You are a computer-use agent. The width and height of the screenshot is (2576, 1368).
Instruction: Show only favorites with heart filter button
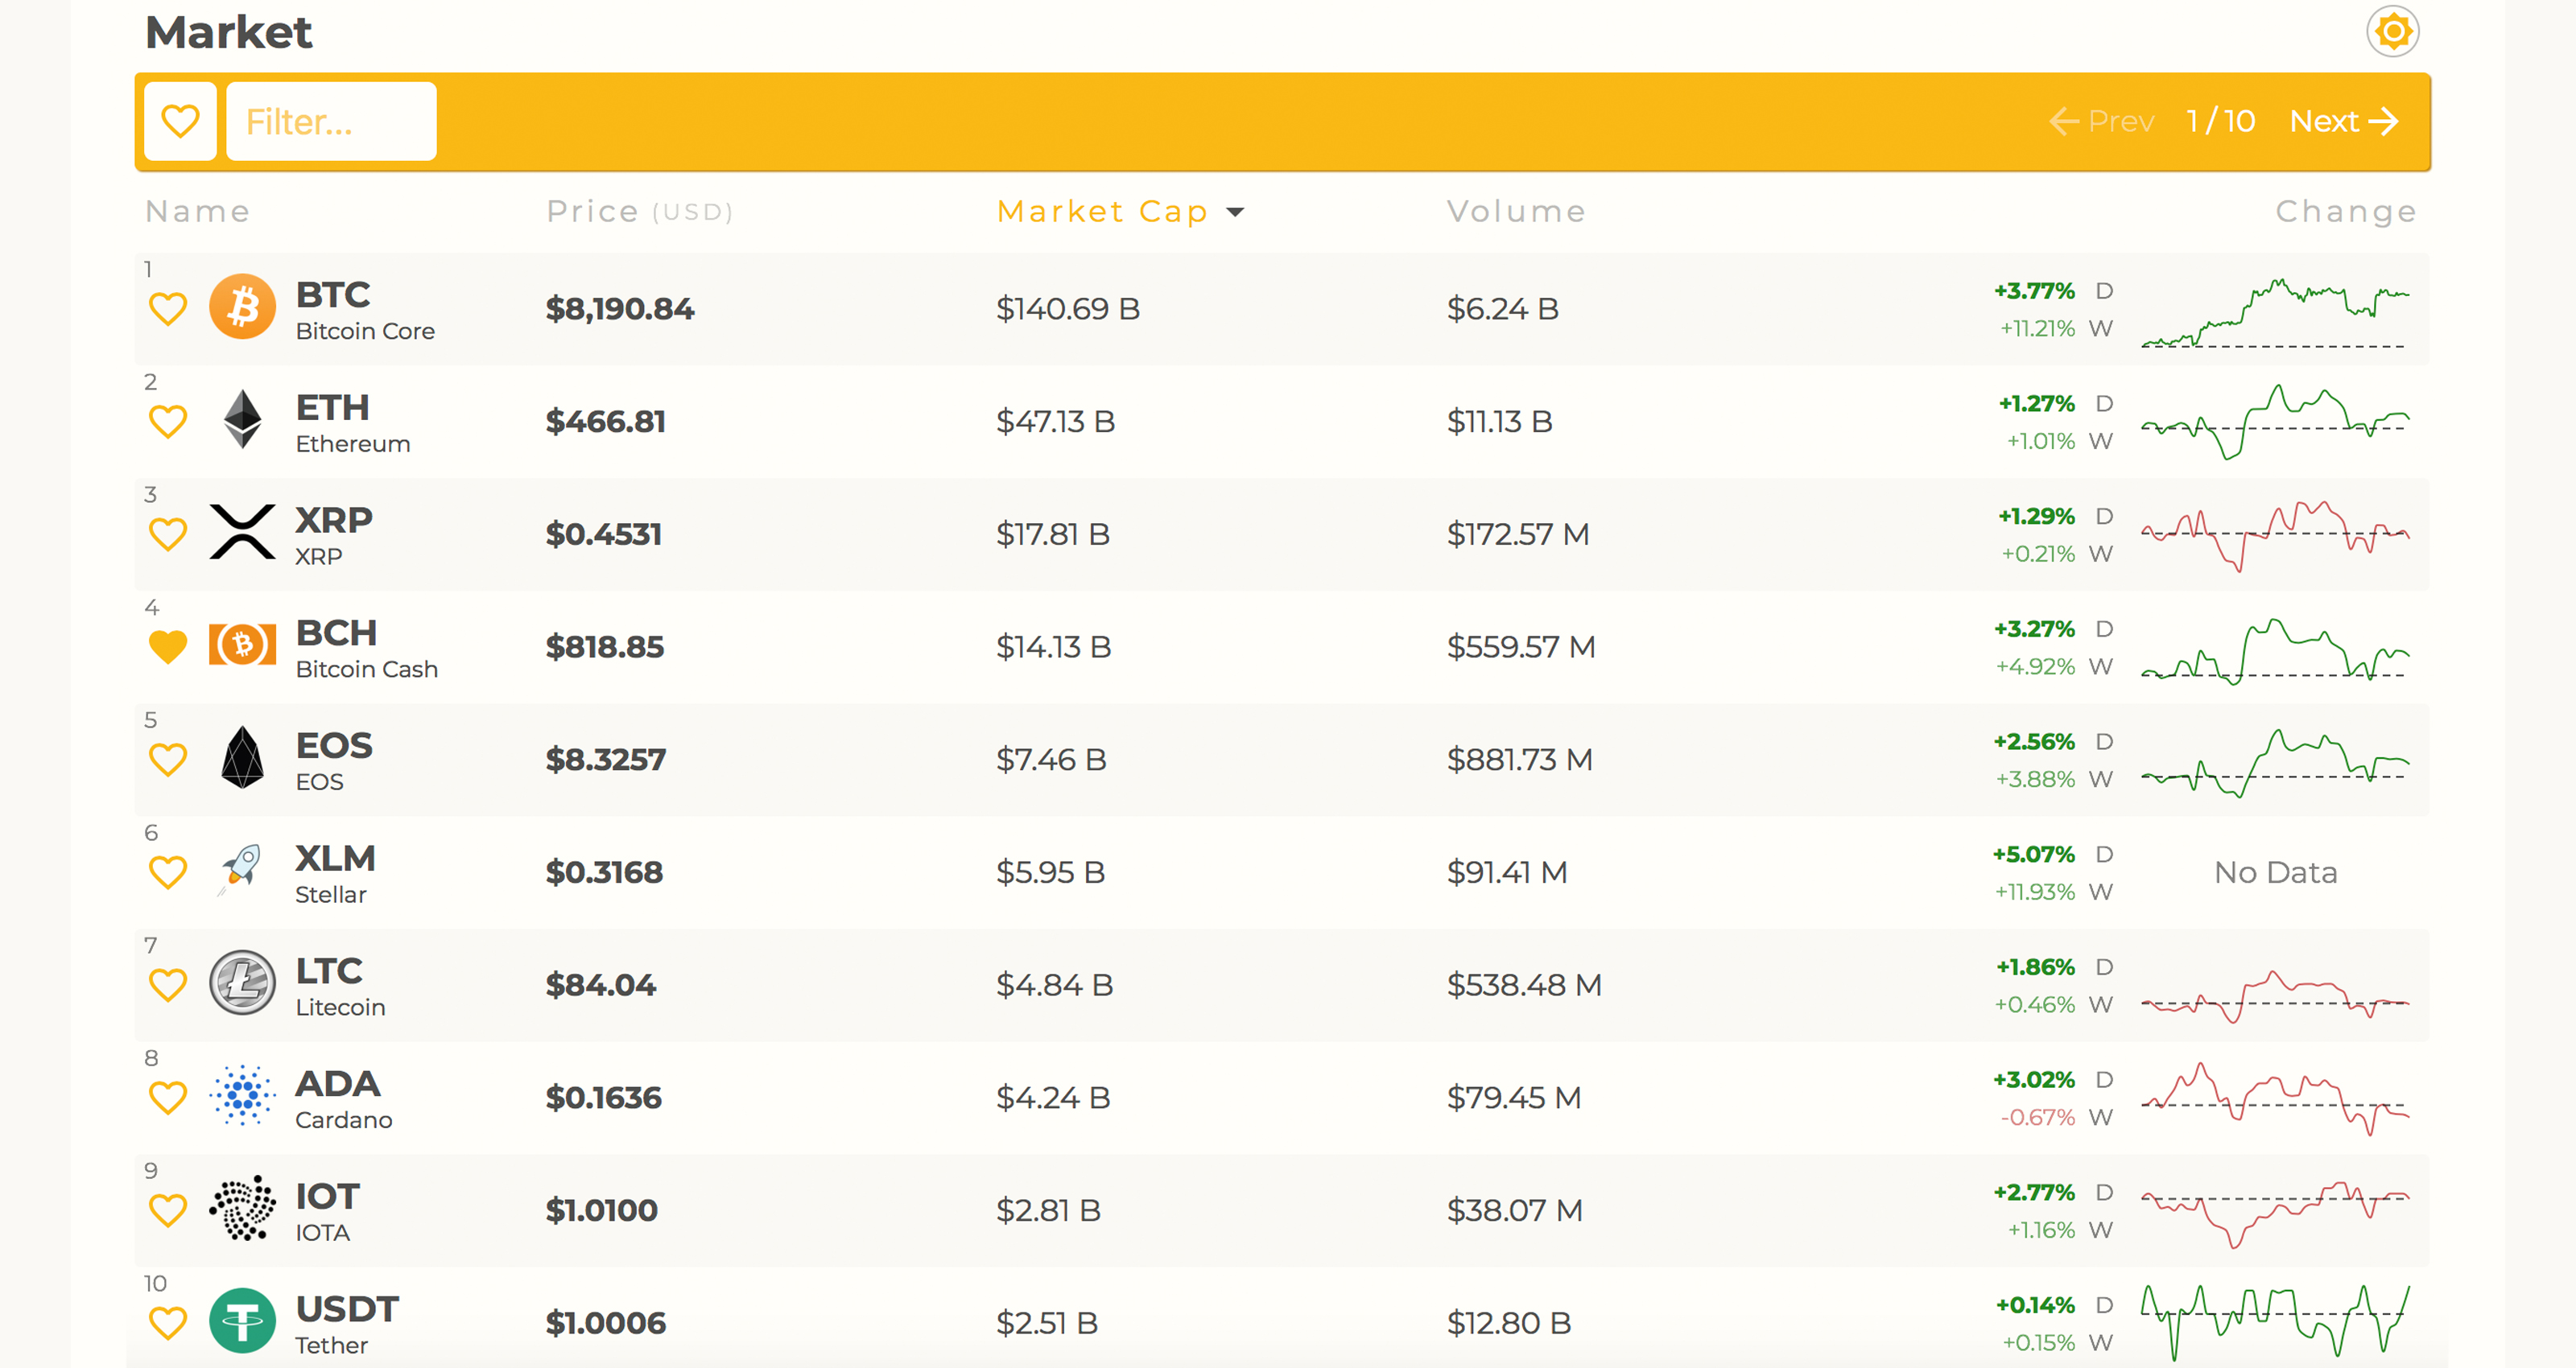click(180, 121)
